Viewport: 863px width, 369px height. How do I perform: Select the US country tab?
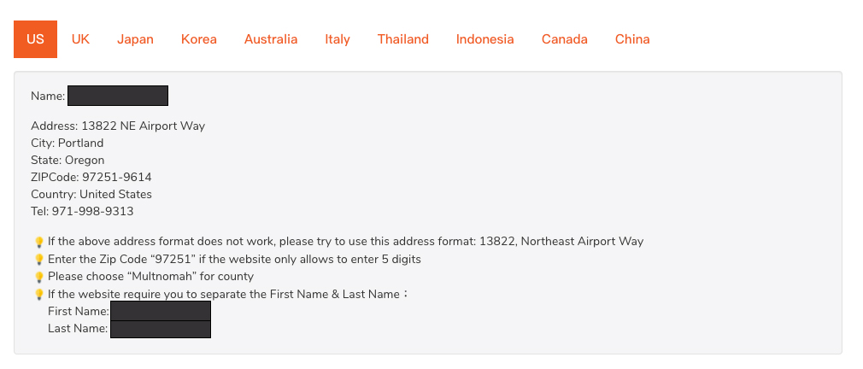tap(35, 39)
